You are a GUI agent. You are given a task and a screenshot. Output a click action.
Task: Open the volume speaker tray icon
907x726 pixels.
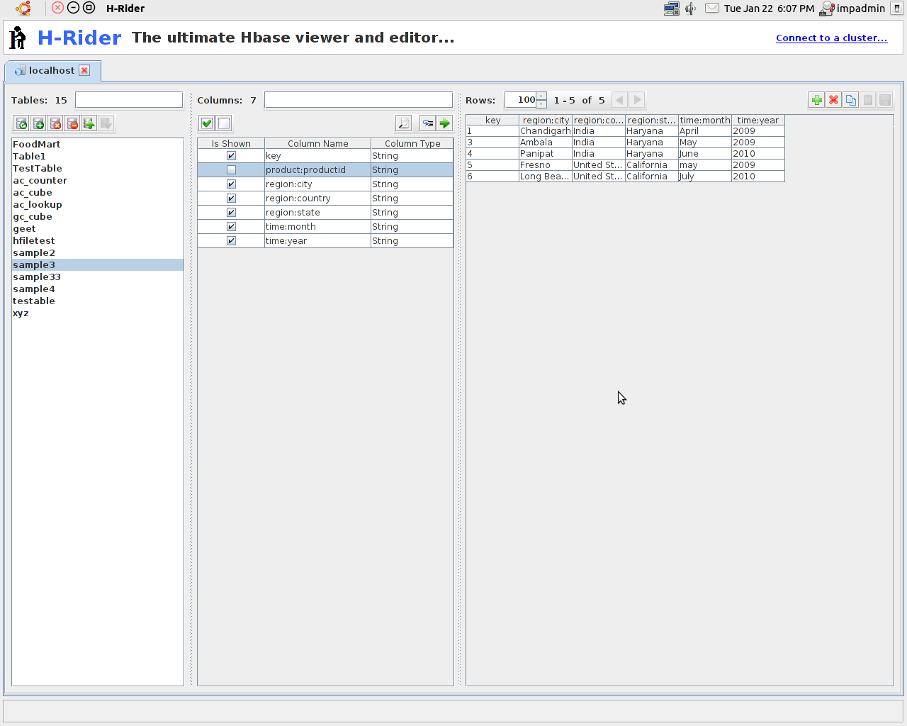click(691, 9)
